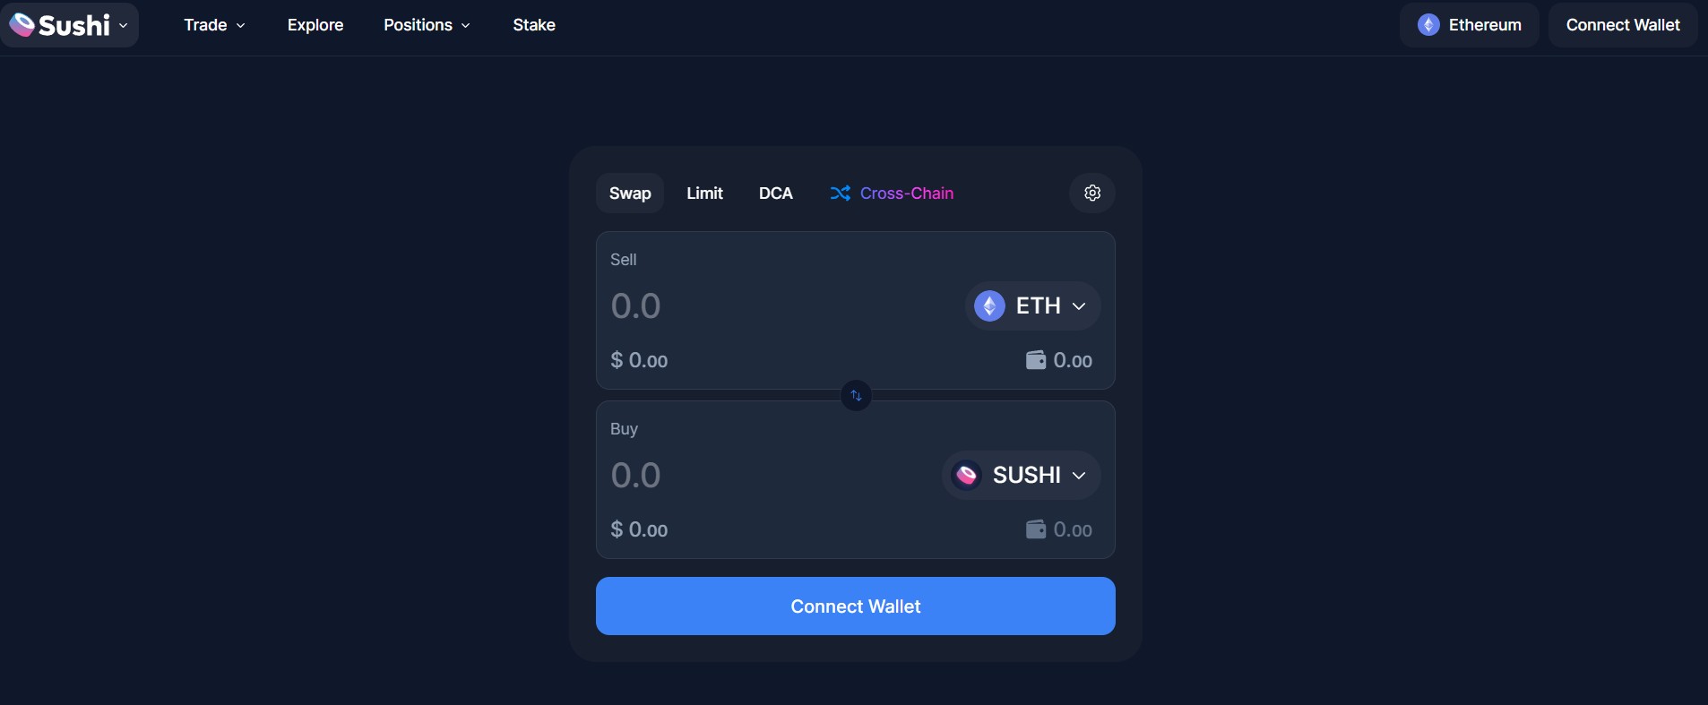Open the SUSHI token selector chevron
The width and height of the screenshot is (1708, 705).
tap(1080, 476)
